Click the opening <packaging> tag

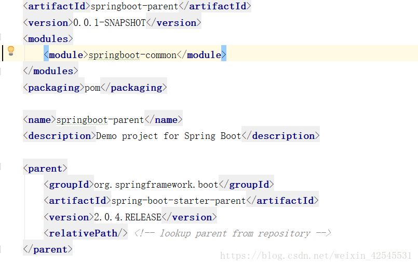point(54,88)
